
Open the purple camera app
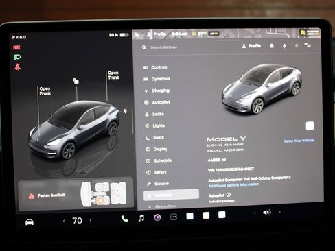(157, 217)
